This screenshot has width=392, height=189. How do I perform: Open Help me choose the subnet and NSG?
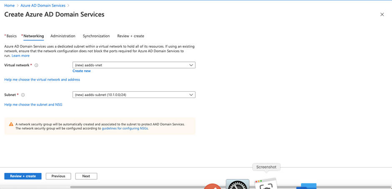[33, 105]
